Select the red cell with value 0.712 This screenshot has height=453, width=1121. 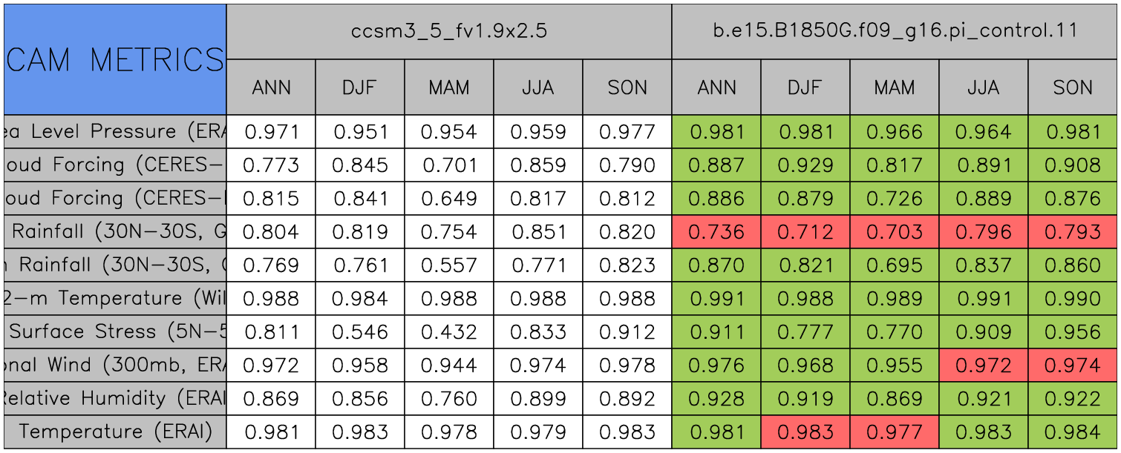[805, 232]
